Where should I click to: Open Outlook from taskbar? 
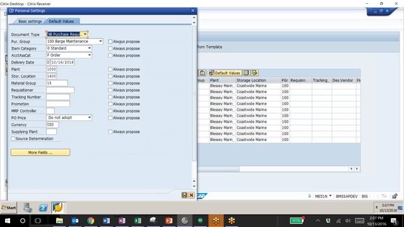point(75,221)
